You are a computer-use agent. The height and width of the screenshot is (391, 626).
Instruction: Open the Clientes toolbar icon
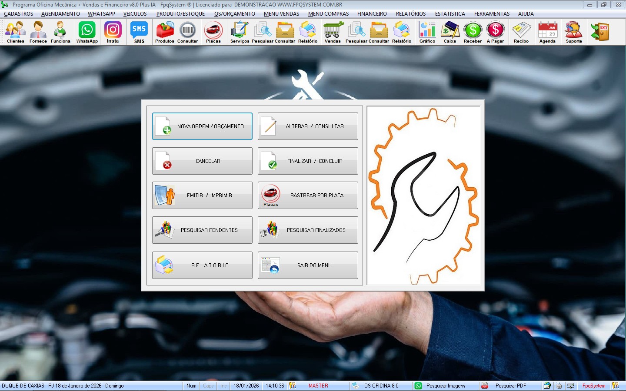[16, 32]
